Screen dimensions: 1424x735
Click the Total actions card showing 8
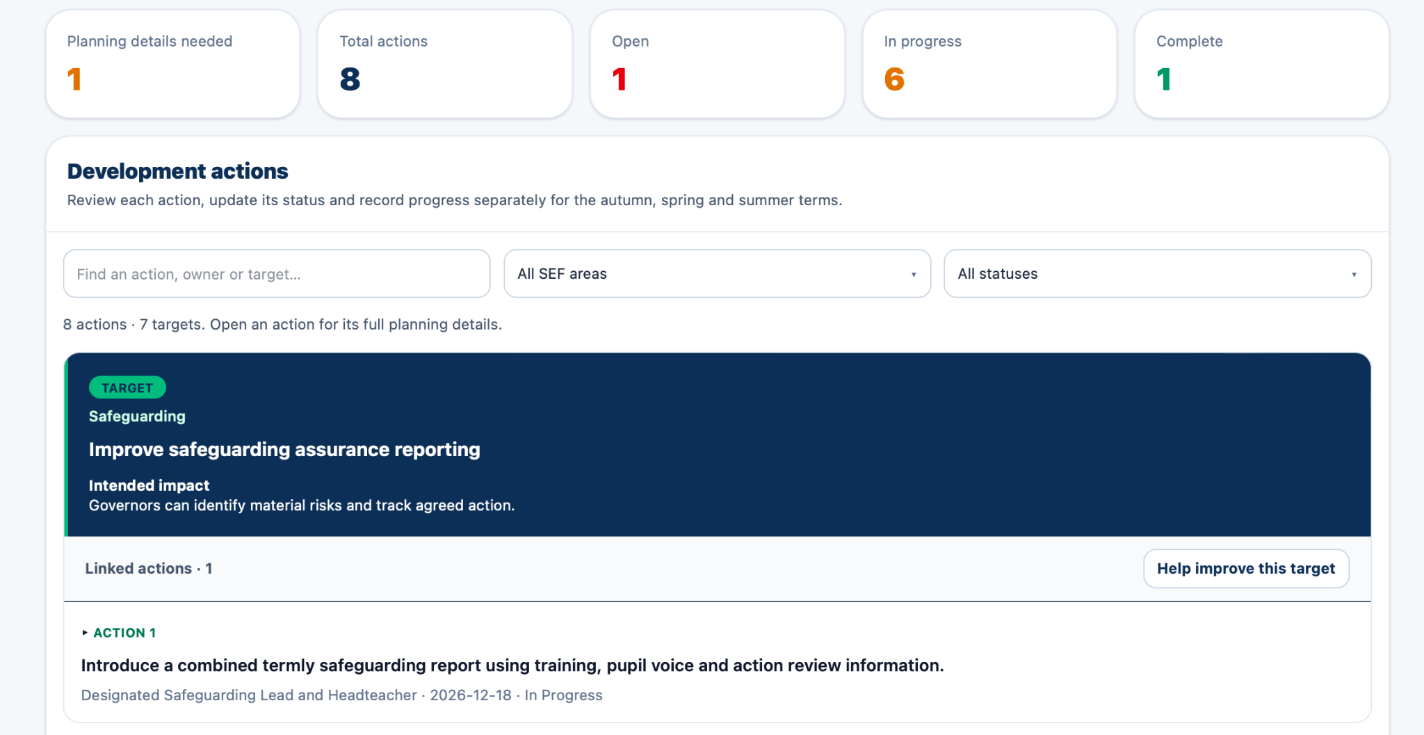(445, 64)
